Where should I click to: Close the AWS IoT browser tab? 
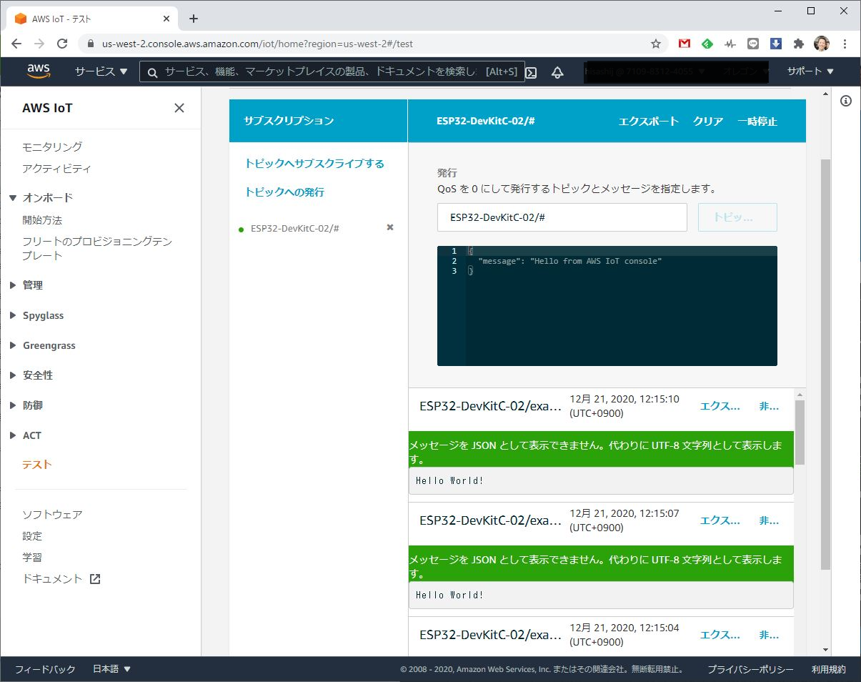click(168, 19)
